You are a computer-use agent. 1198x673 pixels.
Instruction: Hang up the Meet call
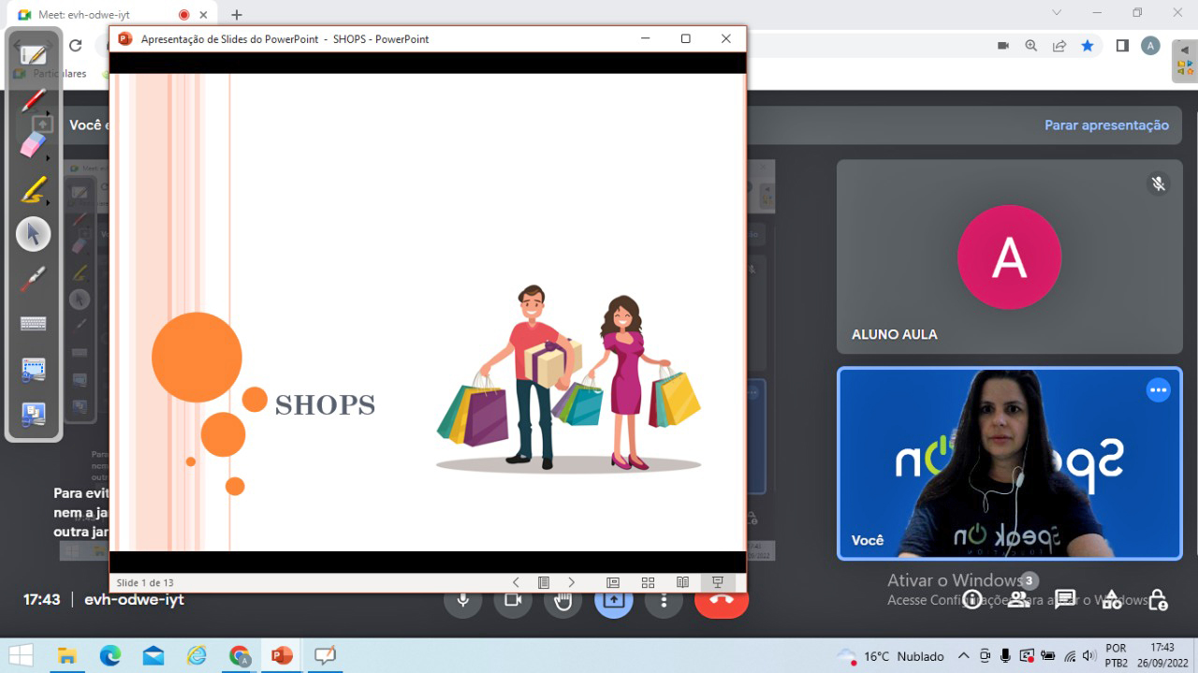(721, 600)
